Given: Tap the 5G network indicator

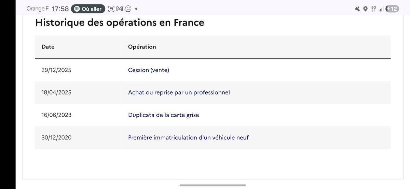Looking at the screenshot, I should (x=373, y=9).
